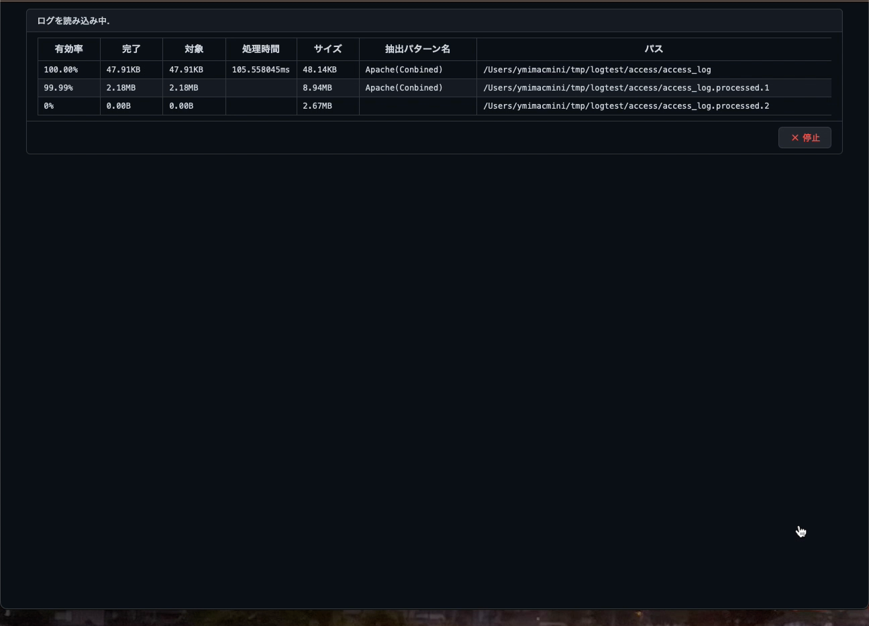Select Apache(Conbined) in the access_log.processed.1 row
Image resolution: width=869 pixels, height=626 pixels.
(404, 88)
